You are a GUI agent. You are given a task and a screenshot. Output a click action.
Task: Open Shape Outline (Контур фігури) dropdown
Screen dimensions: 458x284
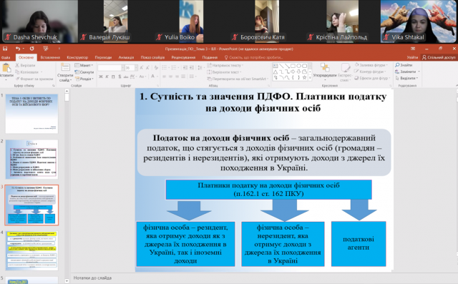(371, 72)
